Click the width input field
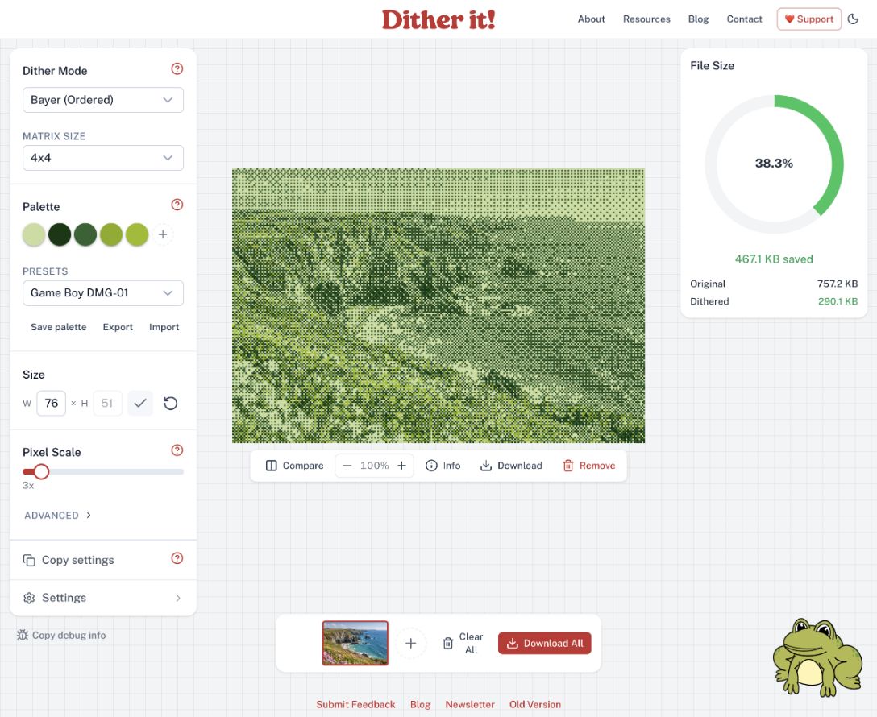Screen dimensions: 877x717 click(52, 403)
